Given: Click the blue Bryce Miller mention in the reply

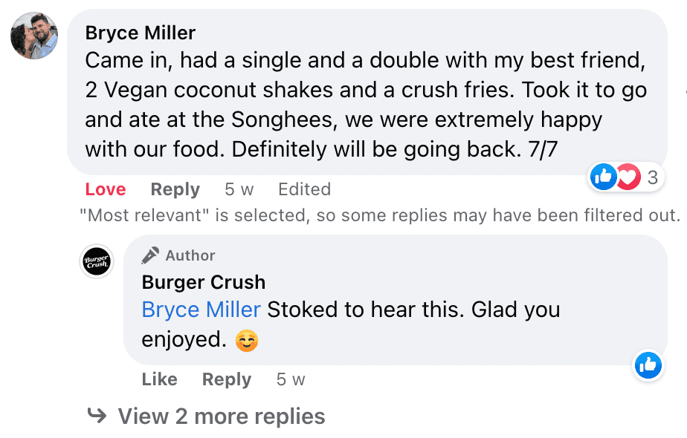Looking at the screenshot, I should click(201, 310).
